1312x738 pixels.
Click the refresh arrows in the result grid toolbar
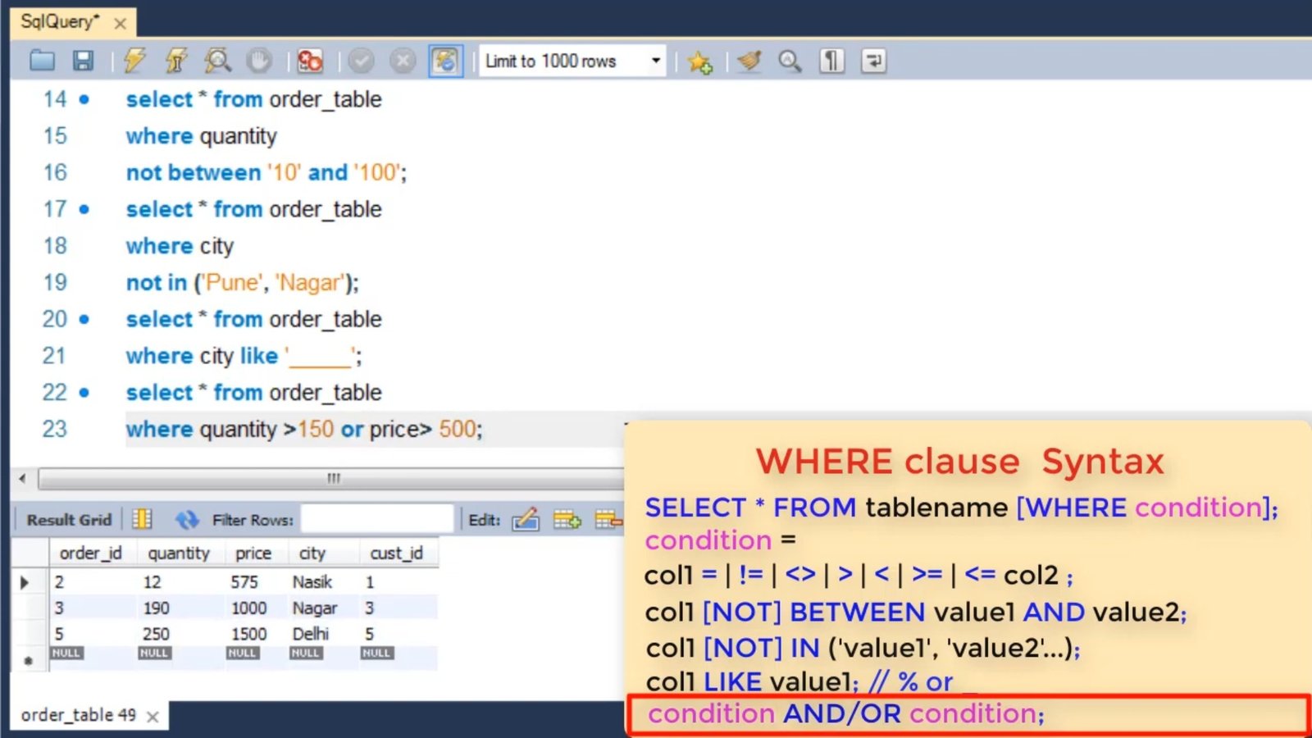[187, 519]
